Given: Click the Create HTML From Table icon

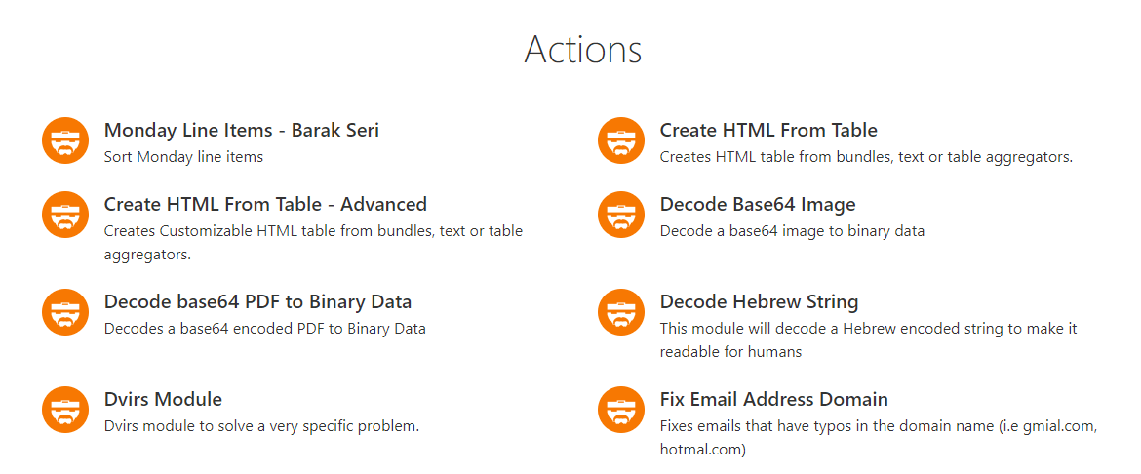Looking at the screenshot, I should coord(621,140).
